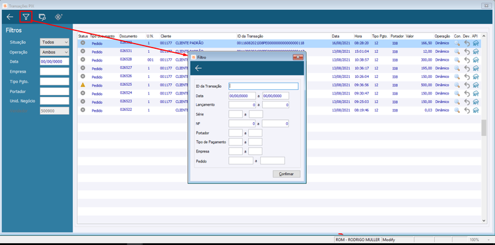The image size is (495, 245).
Task: Click ROM - RODRIGO MULLER in status bar
Action: tap(358, 240)
